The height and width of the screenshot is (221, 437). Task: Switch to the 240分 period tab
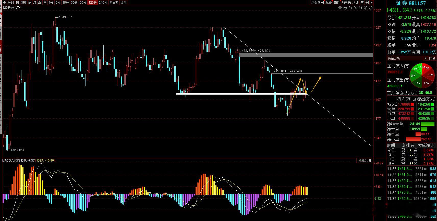point(103,3)
